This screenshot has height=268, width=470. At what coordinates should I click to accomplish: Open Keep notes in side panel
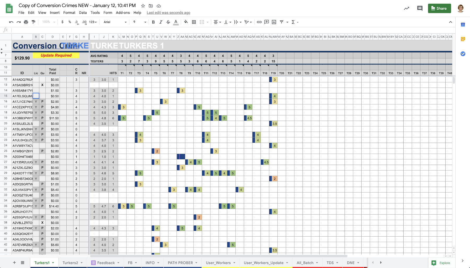tap(463, 39)
